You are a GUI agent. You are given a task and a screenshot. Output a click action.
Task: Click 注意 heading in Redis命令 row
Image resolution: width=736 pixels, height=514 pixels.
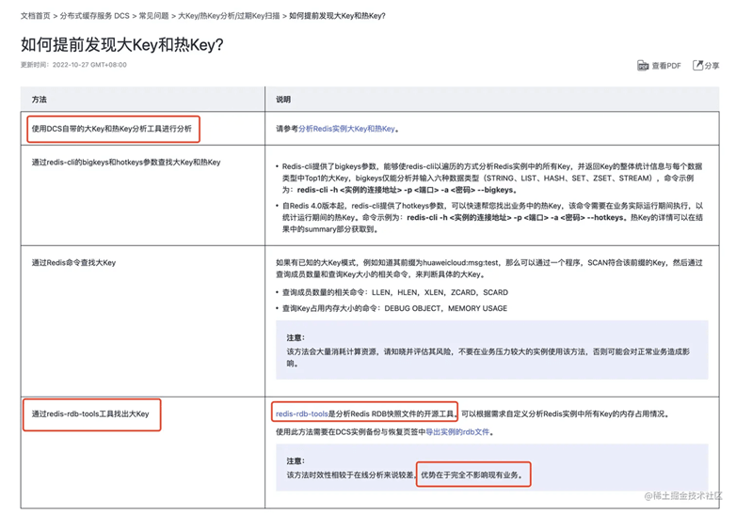[296, 337]
